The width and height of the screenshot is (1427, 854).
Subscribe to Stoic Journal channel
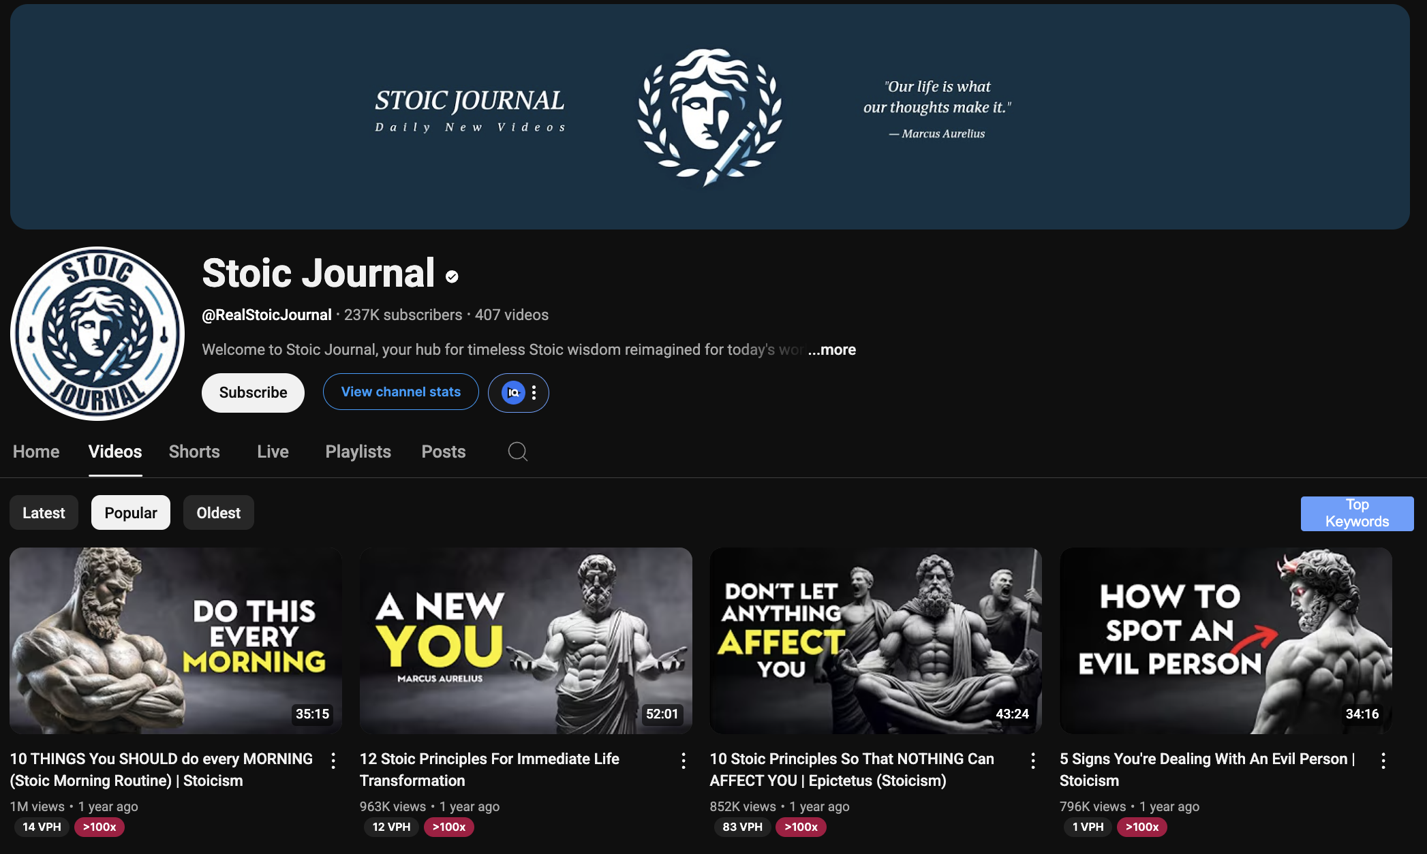coord(253,392)
